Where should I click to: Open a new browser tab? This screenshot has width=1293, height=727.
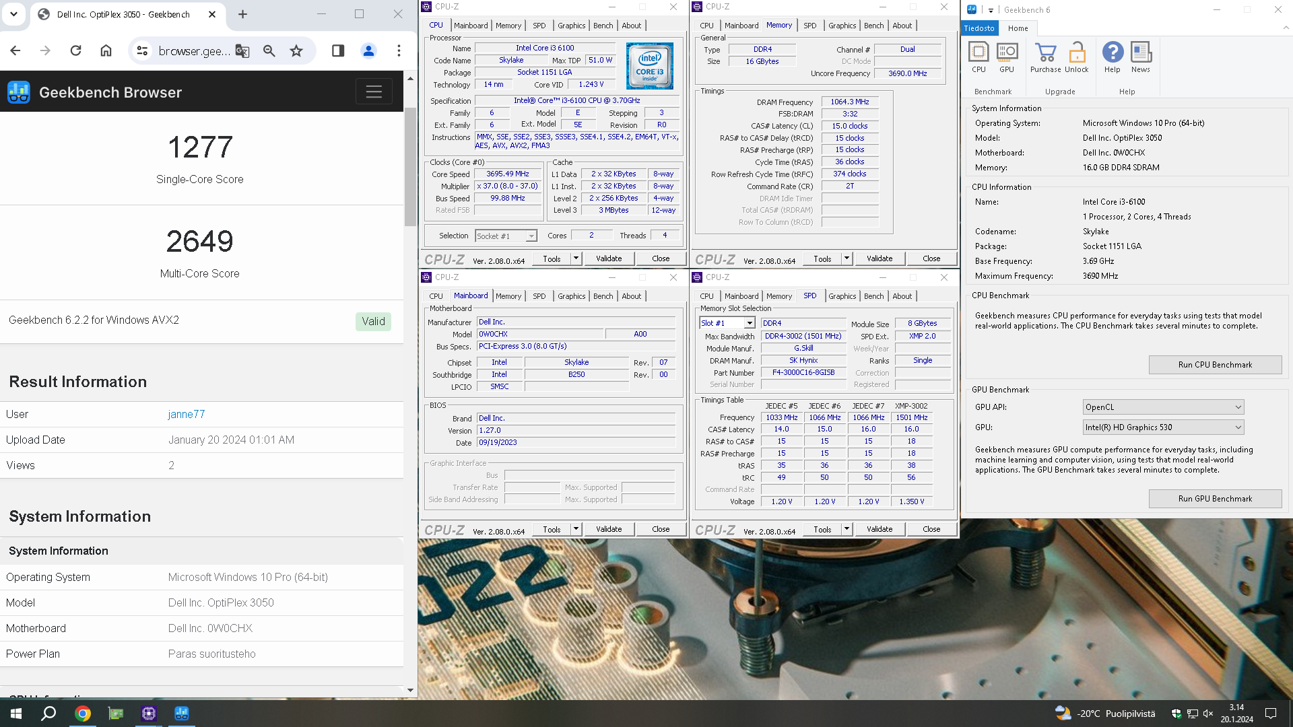click(x=243, y=14)
